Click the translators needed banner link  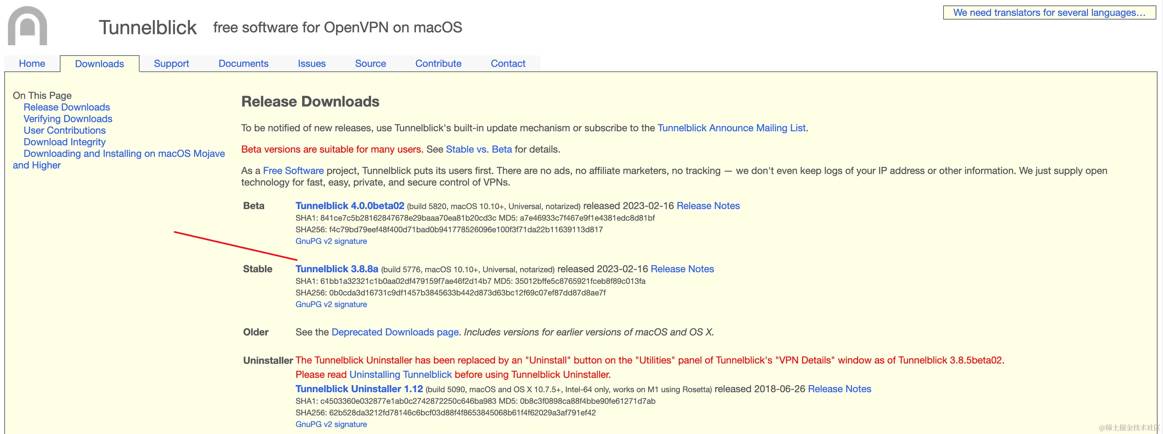pos(1049,13)
